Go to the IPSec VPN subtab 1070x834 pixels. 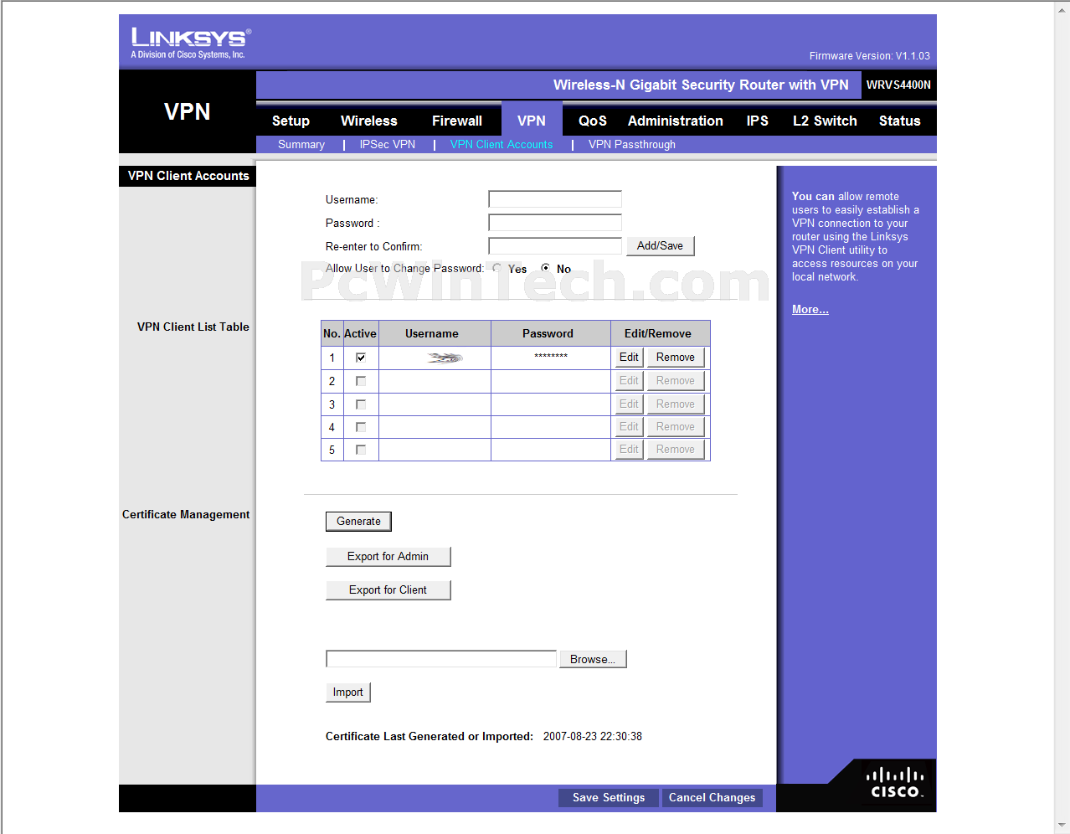(388, 144)
